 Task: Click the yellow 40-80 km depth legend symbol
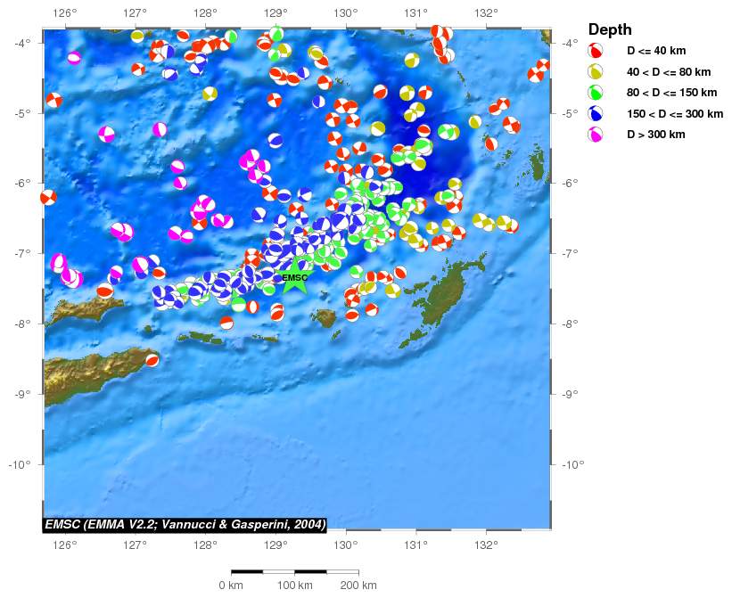596,72
